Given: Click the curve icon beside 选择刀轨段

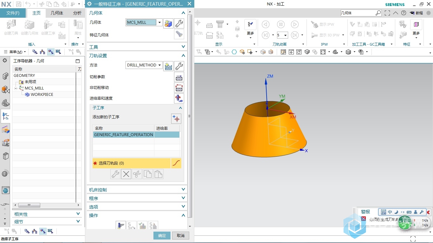Looking at the screenshot, I should coord(176,163).
